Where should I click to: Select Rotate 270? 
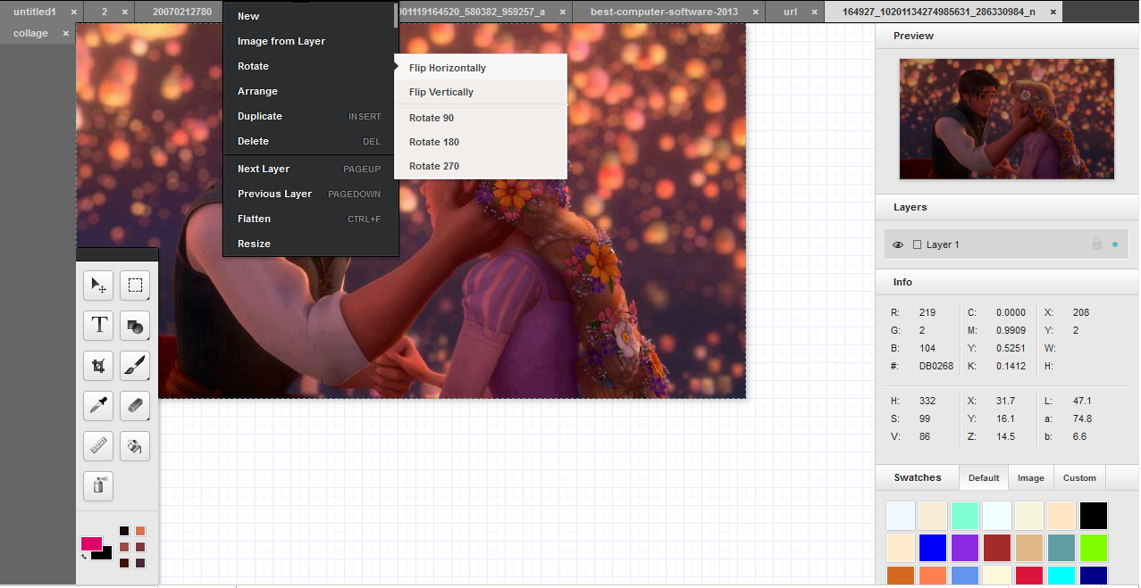pos(481,166)
